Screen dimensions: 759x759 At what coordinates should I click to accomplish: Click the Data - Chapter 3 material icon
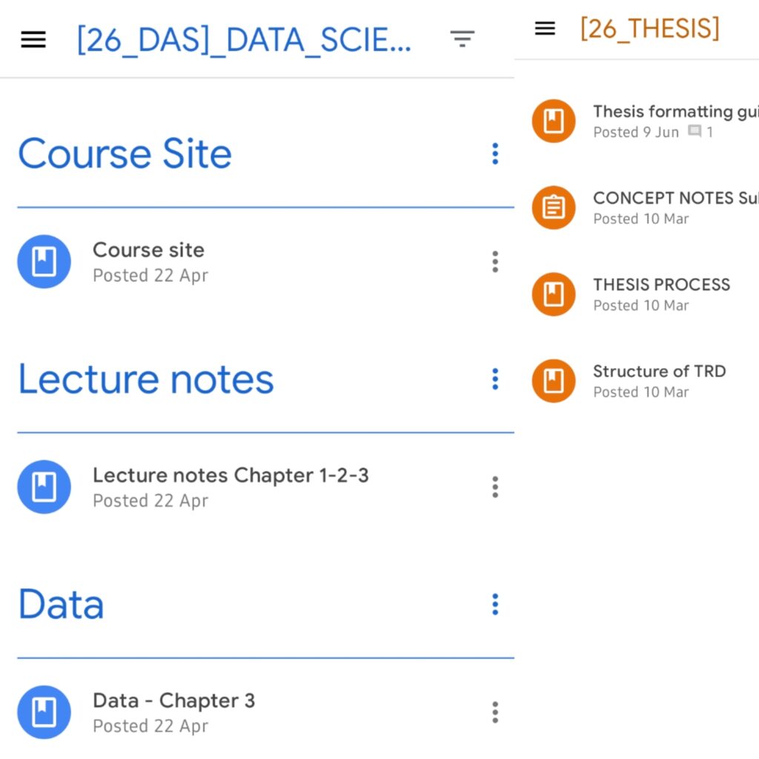tap(44, 712)
